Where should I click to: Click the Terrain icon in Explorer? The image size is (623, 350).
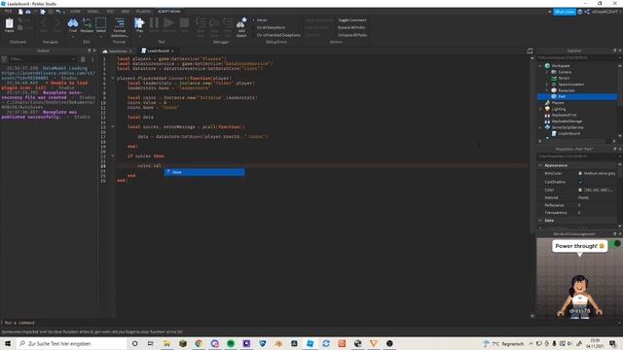coord(554,78)
